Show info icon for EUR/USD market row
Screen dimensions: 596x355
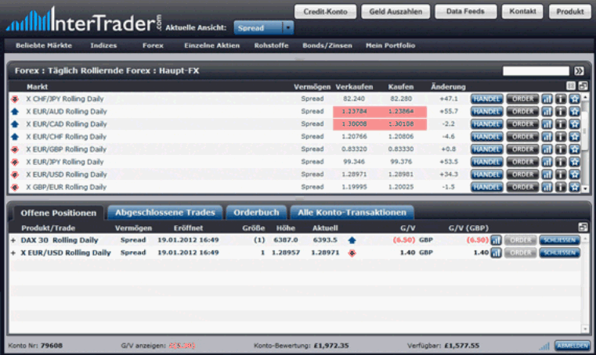click(561, 174)
